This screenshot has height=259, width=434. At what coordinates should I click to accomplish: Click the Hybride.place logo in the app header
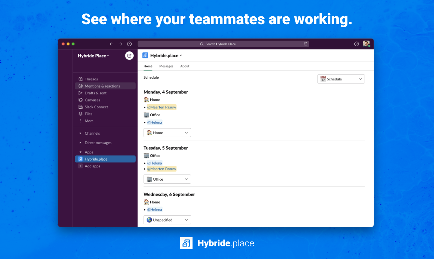[x=145, y=56]
